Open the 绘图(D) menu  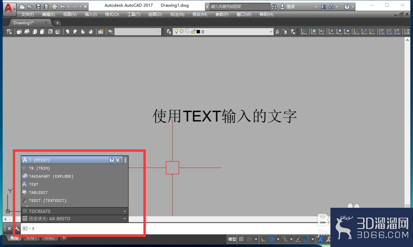point(155,14)
